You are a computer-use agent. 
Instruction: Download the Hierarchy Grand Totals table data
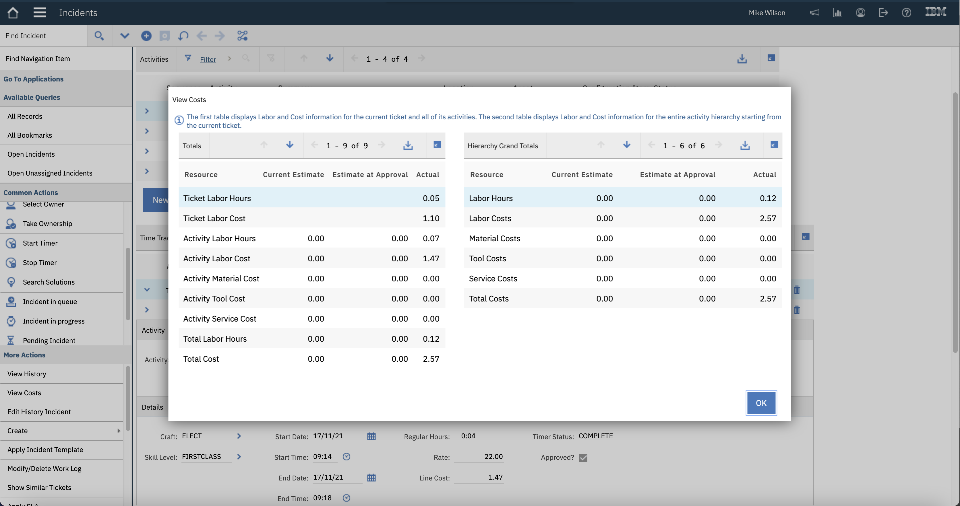click(x=745, y=146)
